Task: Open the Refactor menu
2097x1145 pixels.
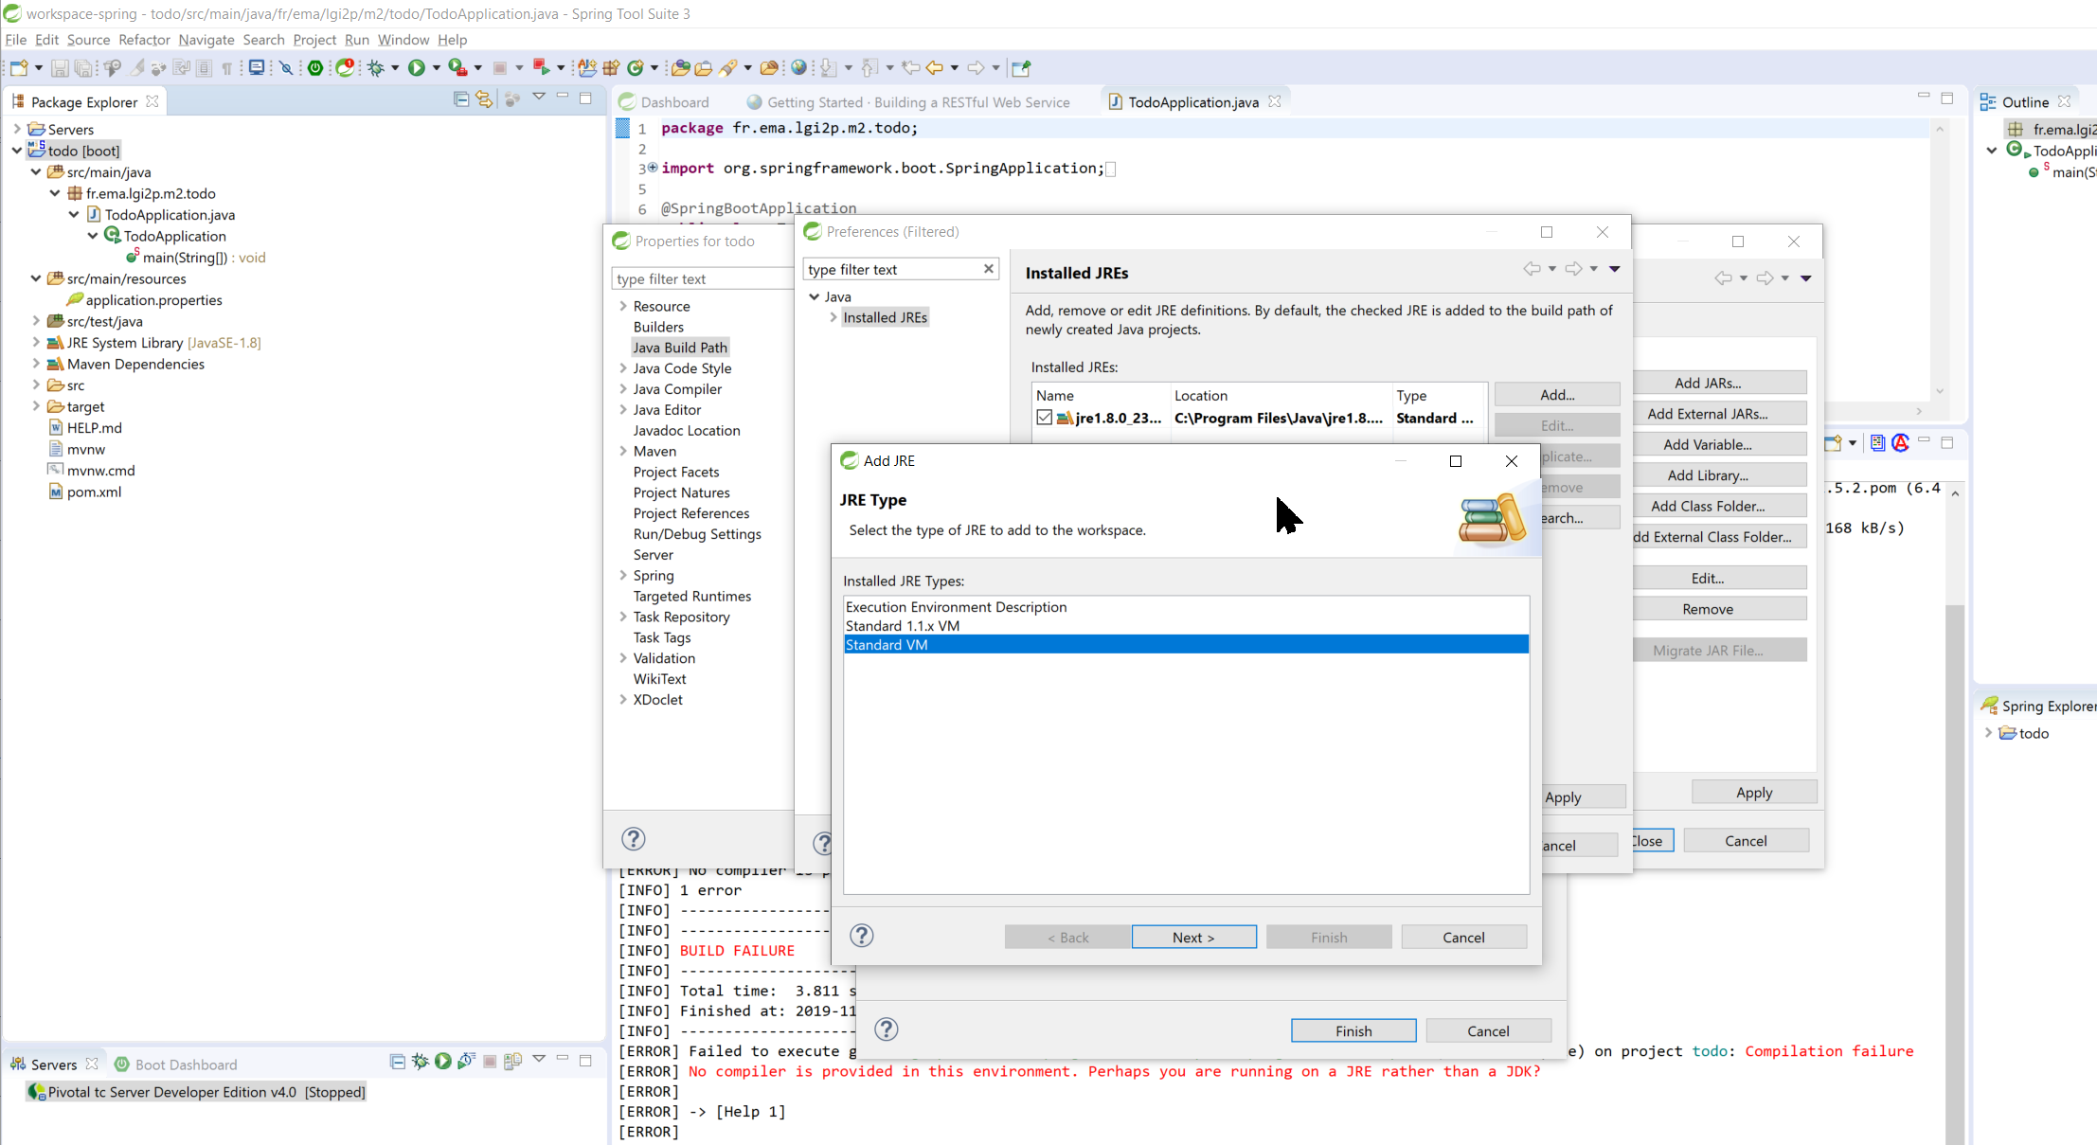Action: pyautogui.click(x=144, y=40)
